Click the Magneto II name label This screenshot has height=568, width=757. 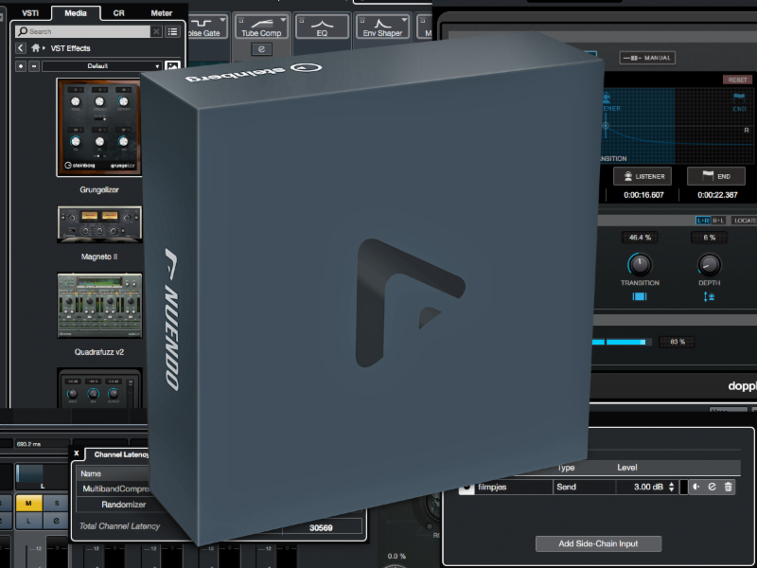coord(99,257)
